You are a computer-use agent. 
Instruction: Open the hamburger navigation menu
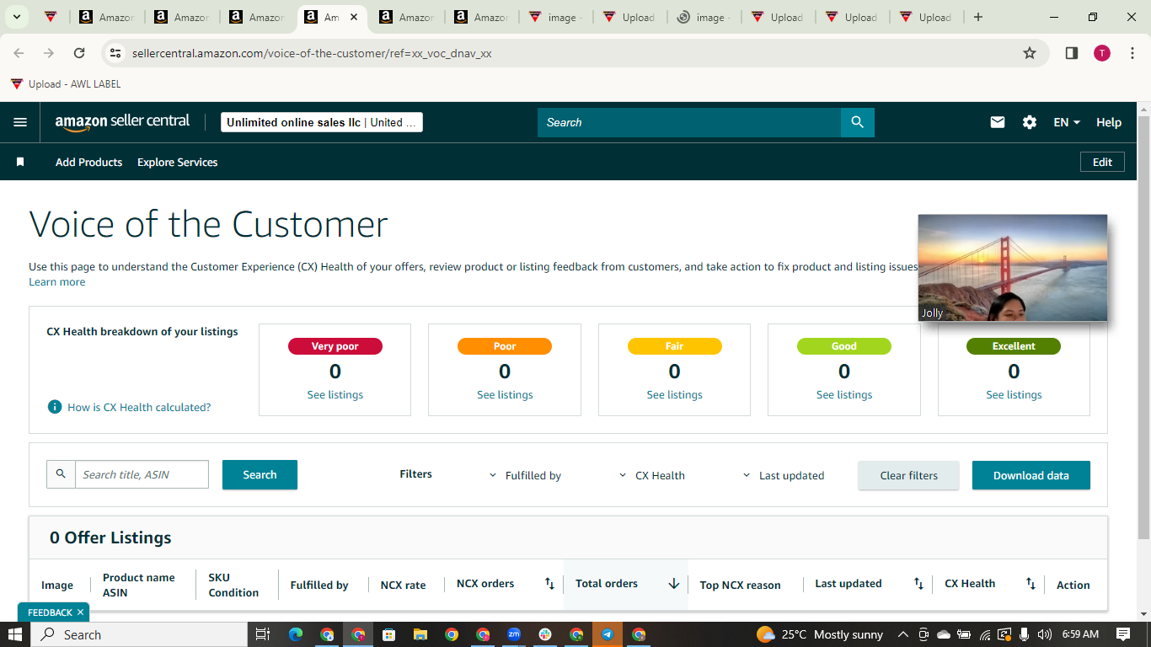pyautogui.click(x=20, y=122)
